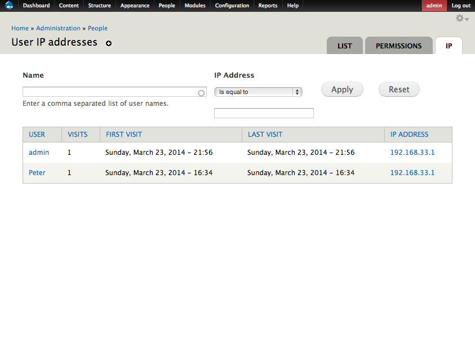Switch to the PERMISSIONS tab
475x357 pixels.
(399, 46)
